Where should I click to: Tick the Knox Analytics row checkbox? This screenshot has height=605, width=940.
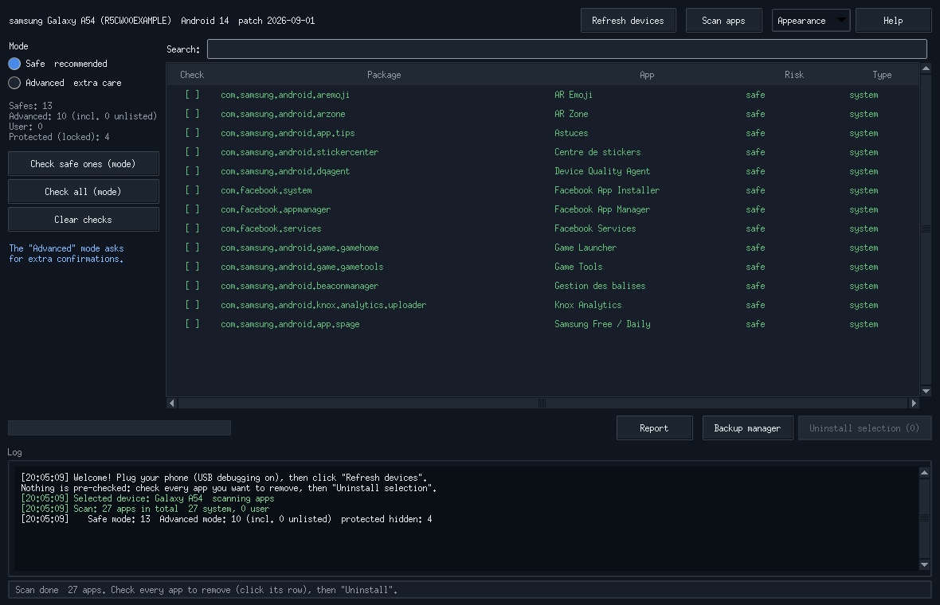192,305
